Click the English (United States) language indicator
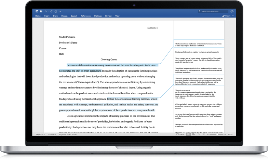The image size is (268, 160). (x=68, y=134)
